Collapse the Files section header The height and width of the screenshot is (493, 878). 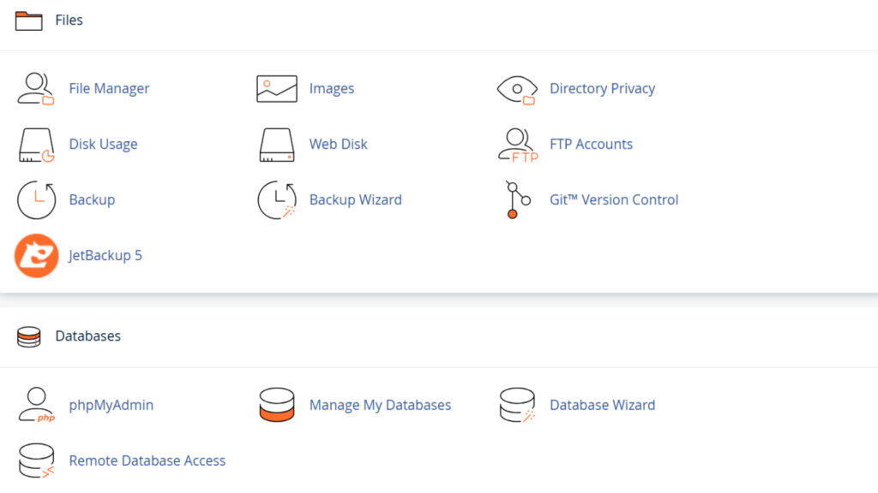click(x=69, y=21)
